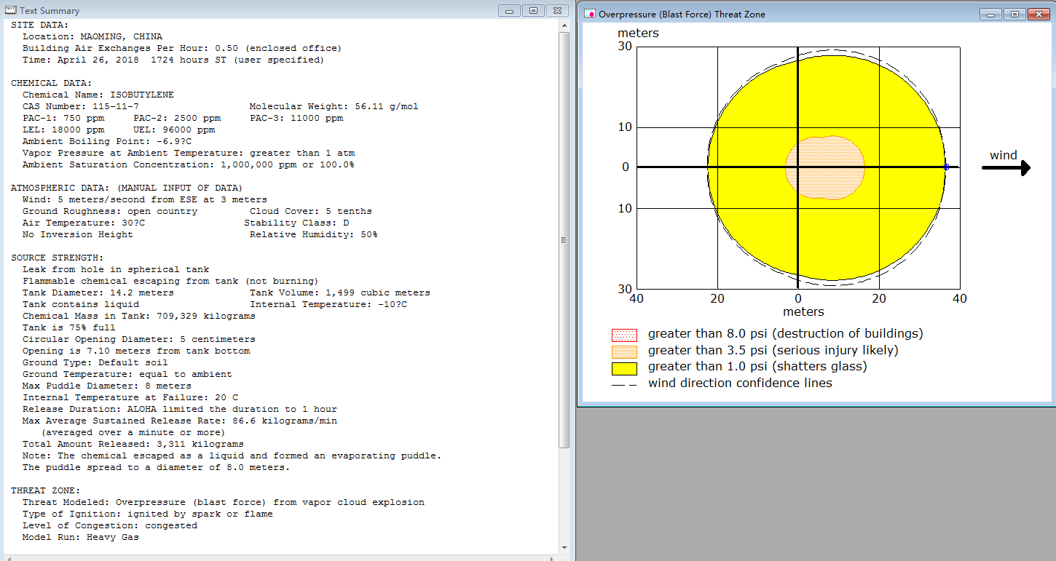Viewport: 1056px width, 561px height.
Task: Click the 'PAC-1: 750 ppm' value
Action: [x=63, y=118]
